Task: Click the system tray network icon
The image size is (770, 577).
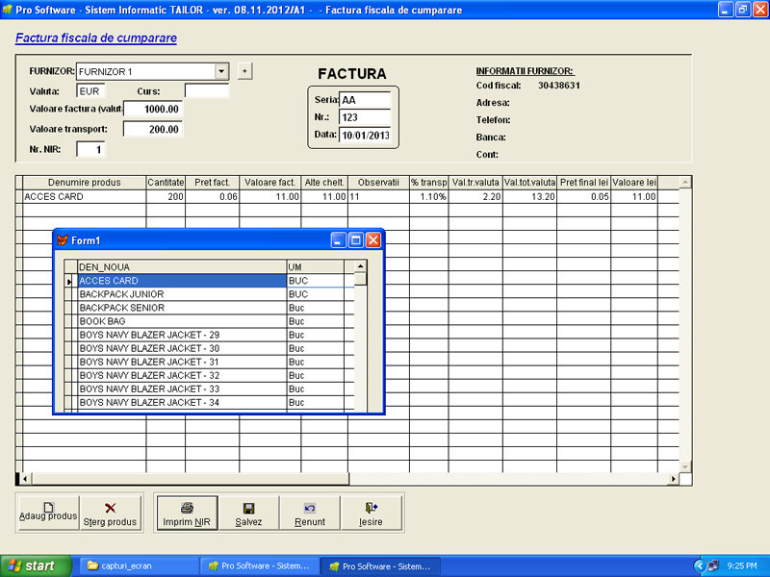Action: [x=713, y=566]
